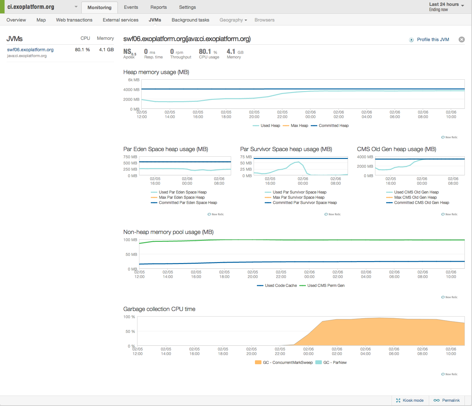Click New Relic logo under Non-heap memory chart
The width and height of the screenshot is (472, 406).
click(x=449, y=297)
